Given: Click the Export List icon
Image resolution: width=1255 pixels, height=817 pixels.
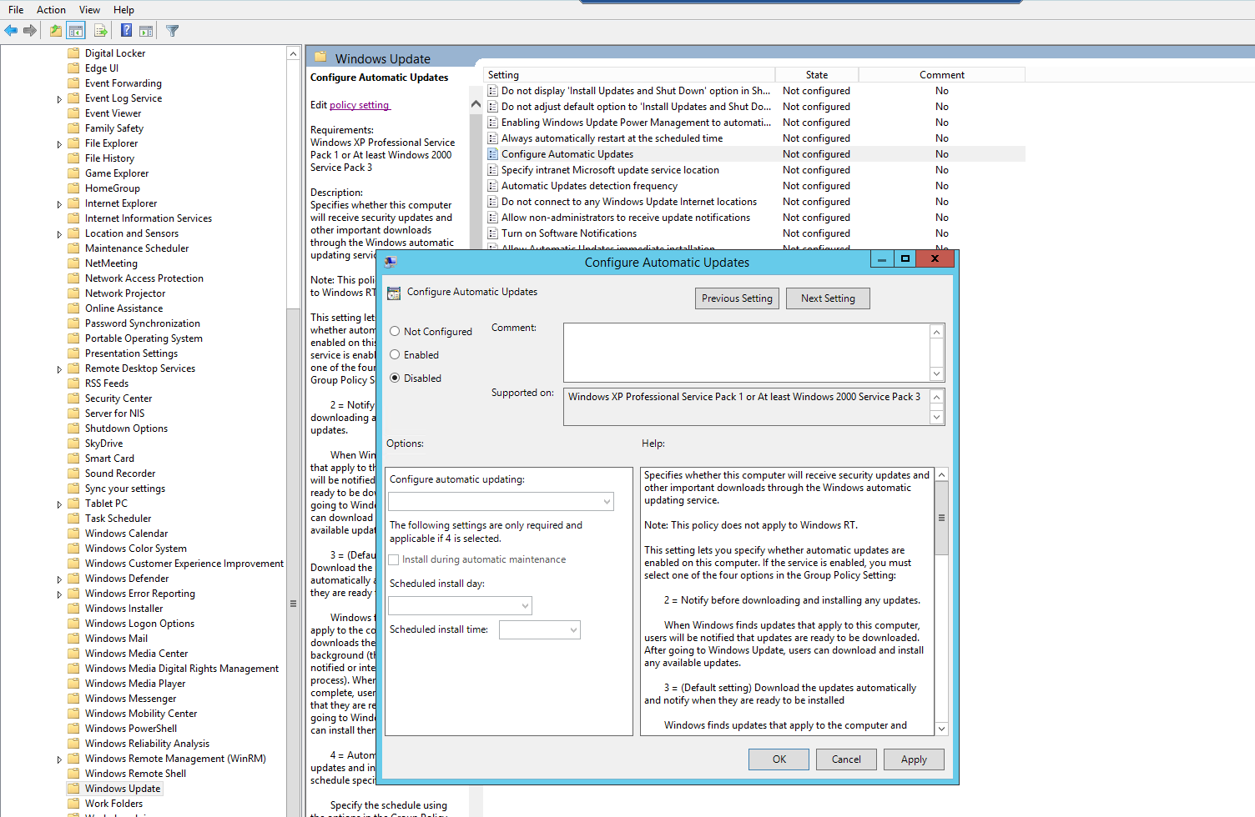Looking at the screenshot, I should click(100, 30).
